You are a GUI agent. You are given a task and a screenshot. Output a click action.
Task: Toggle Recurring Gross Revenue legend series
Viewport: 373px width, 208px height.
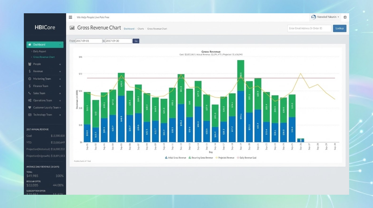click(201, 158)
